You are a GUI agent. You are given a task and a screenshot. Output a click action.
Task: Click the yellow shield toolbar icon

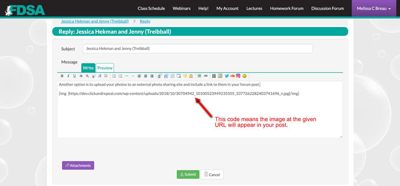point(185,76)
